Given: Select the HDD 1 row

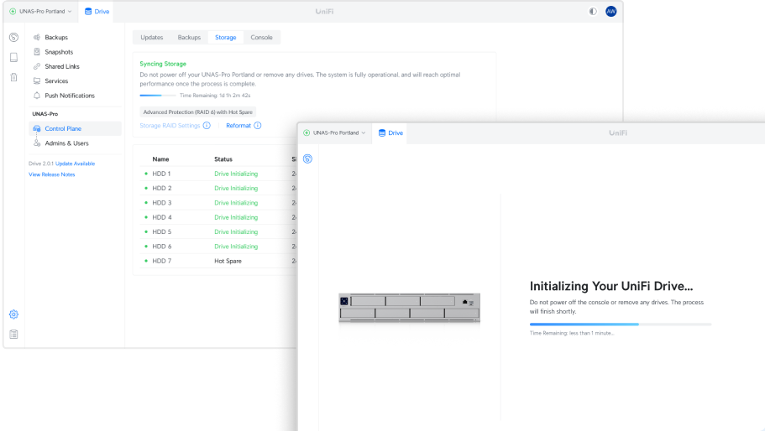Looking at the screenshot, I should pos(218,174).
